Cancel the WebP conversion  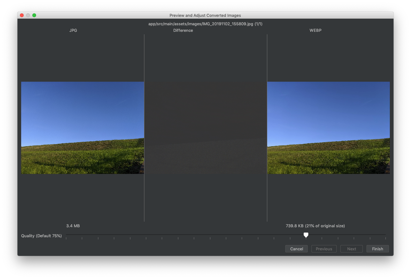(x=296, y=249)
